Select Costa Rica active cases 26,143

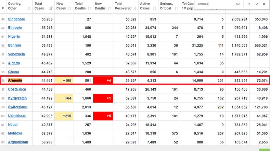(151, 89)
